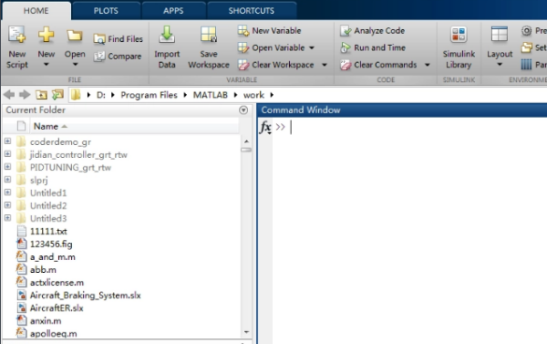Click D: in the path bar
The image size is (547, 344).
coord(100,95)
